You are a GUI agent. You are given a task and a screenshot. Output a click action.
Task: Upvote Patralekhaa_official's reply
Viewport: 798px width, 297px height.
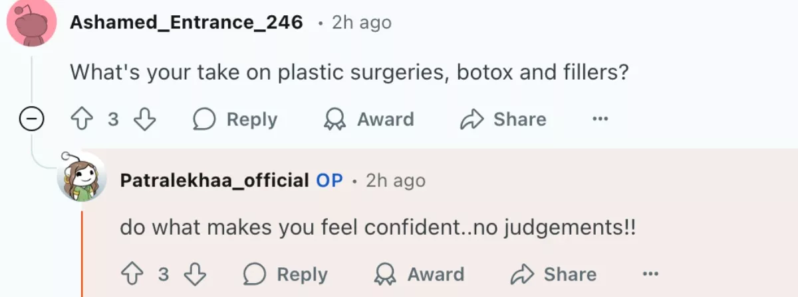[130, 274]
